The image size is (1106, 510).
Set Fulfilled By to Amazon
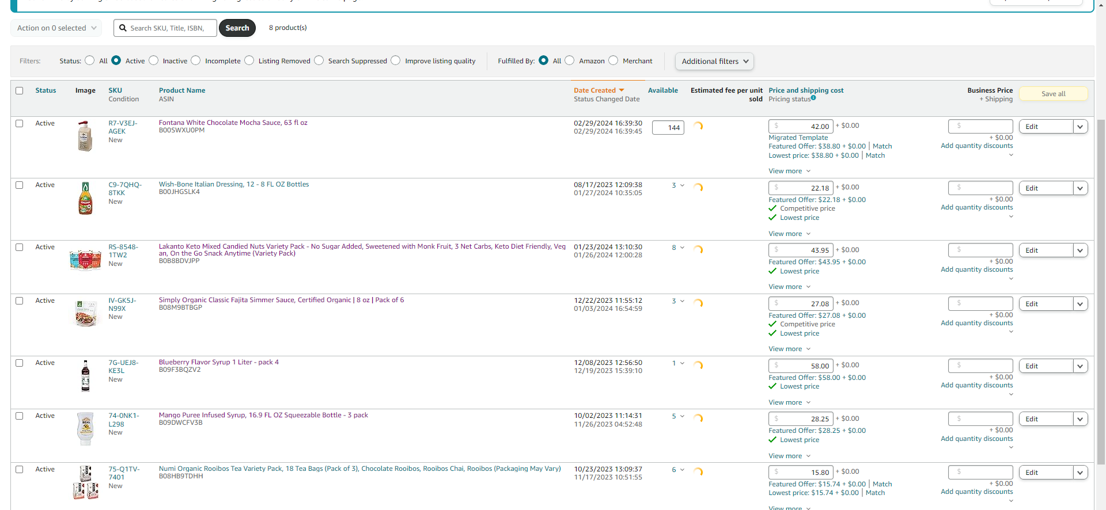coord(570,60)
